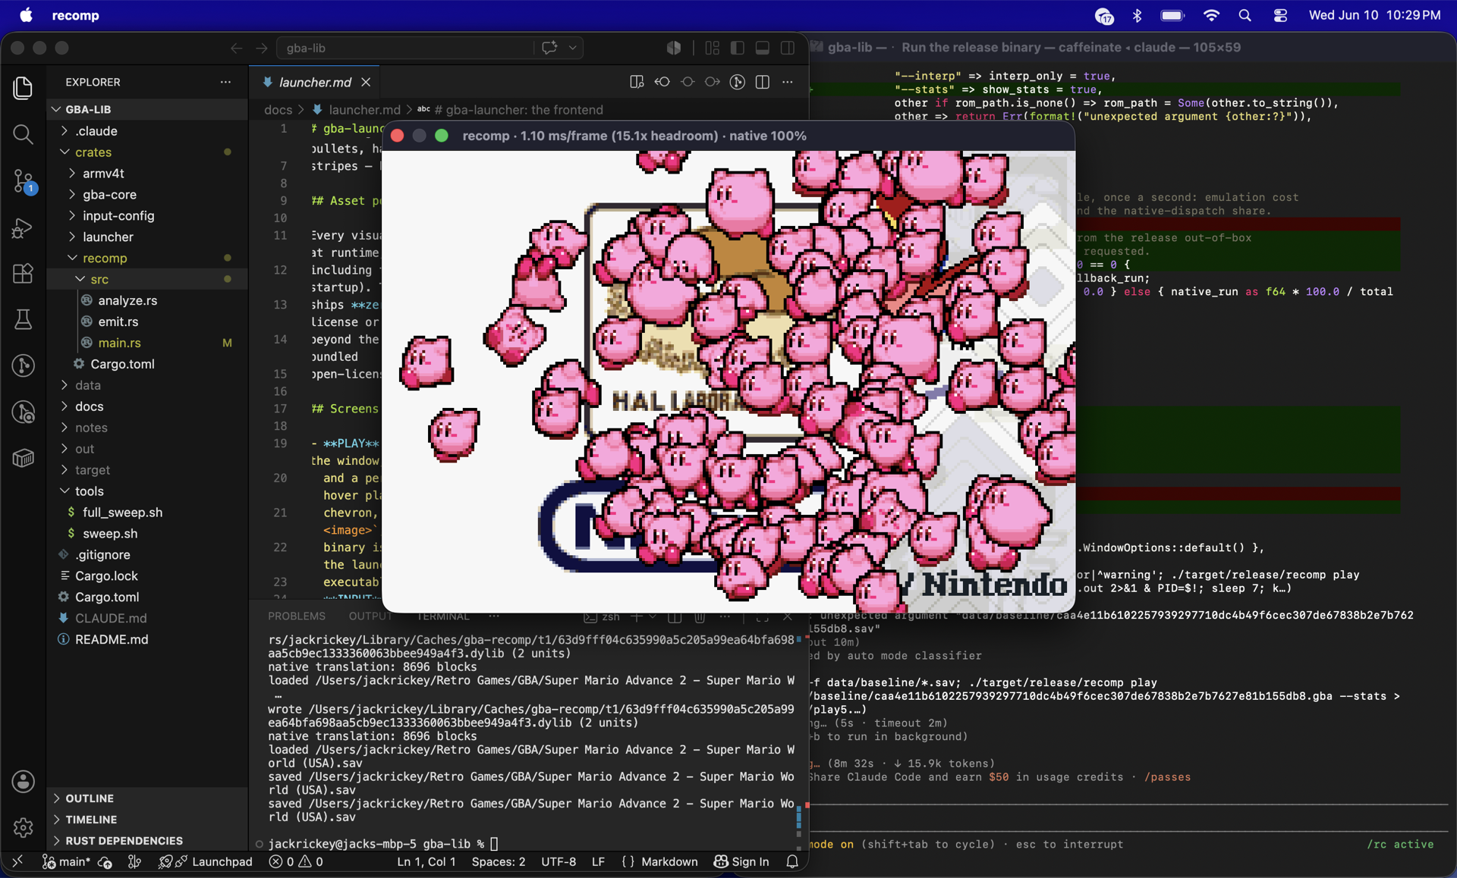Image resolution: width=1457 pixels, height=878 pixels.
Task: Click Sign In in status bar
Action: [x=741, y=861]
